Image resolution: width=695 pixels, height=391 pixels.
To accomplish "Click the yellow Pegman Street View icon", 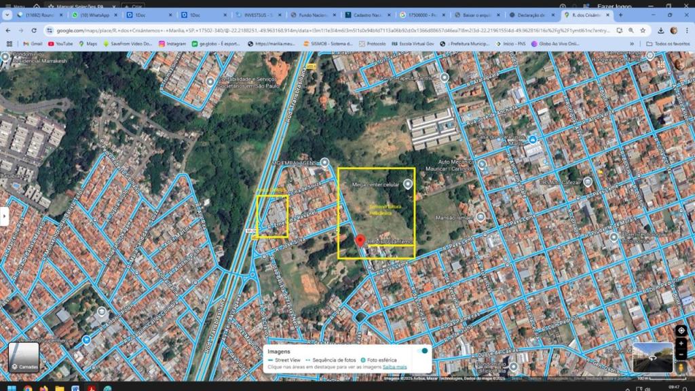I will point(681,367).
